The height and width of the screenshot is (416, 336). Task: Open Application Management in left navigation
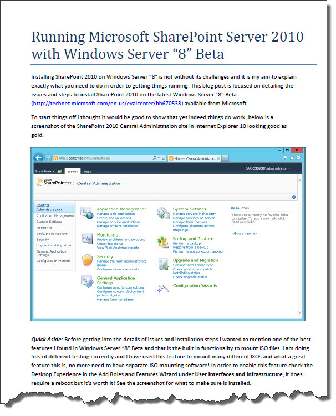tap(55, 215)
